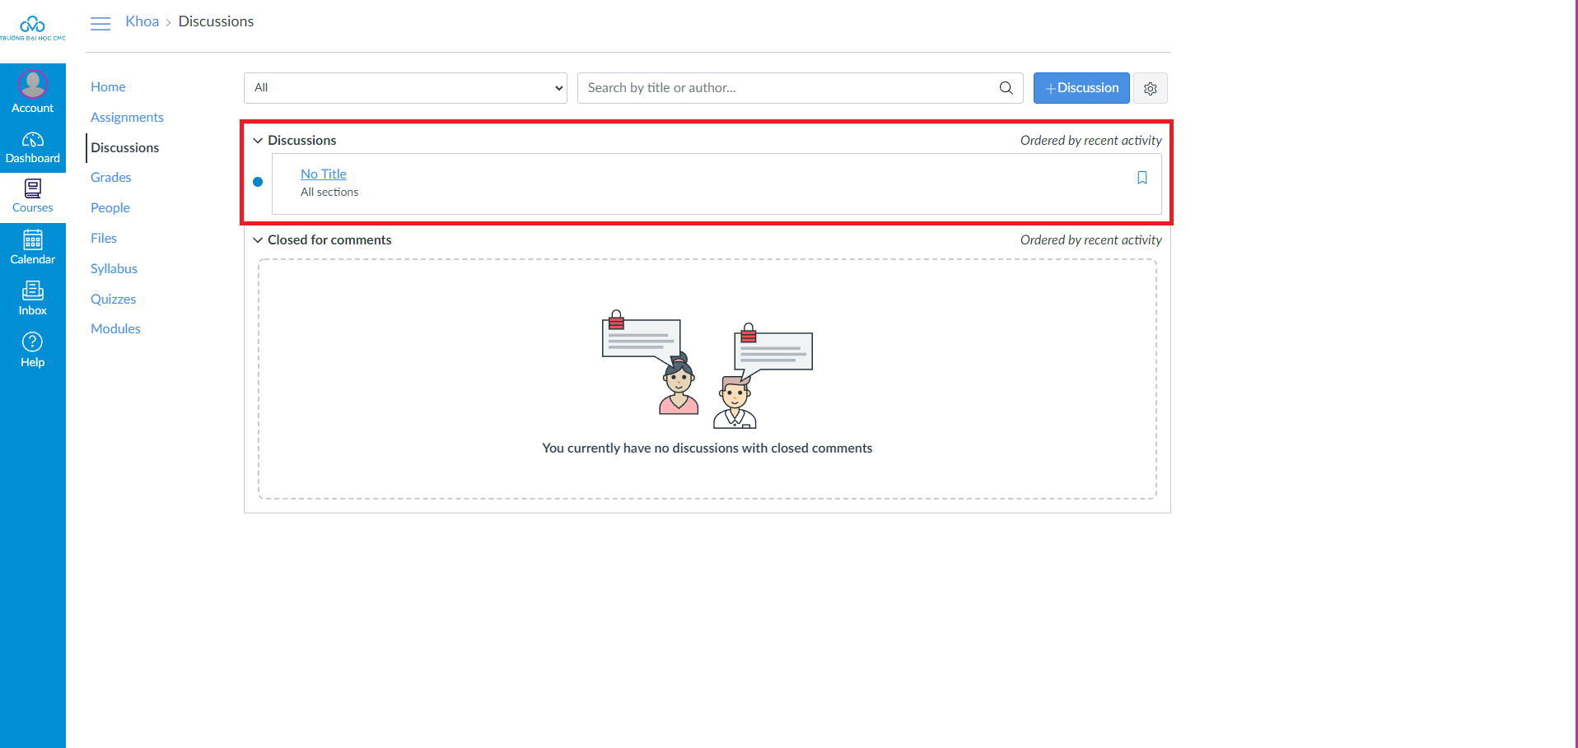The image size is (1578, 748).
Task: Open the Account profile avatar
Action: pyautogui.click(x=33, y=84)
